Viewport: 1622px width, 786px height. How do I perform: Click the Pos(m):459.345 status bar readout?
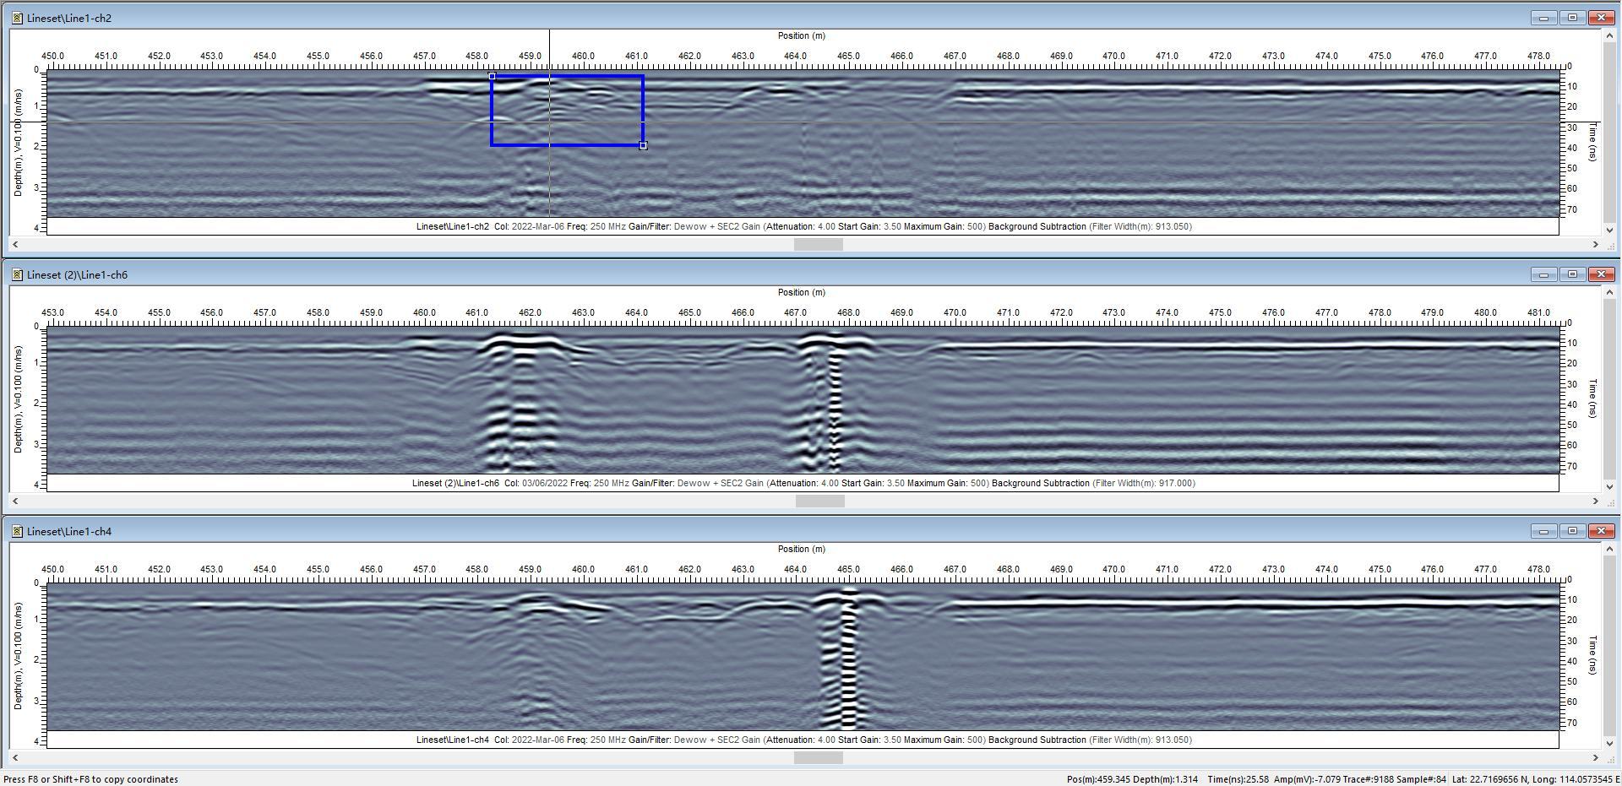tap(1098, 779)
